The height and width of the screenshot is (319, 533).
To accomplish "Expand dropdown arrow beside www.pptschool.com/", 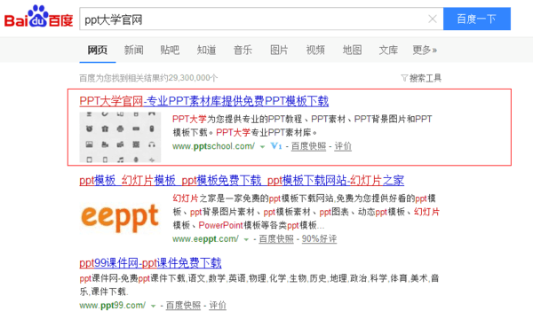I will point(262,147).
